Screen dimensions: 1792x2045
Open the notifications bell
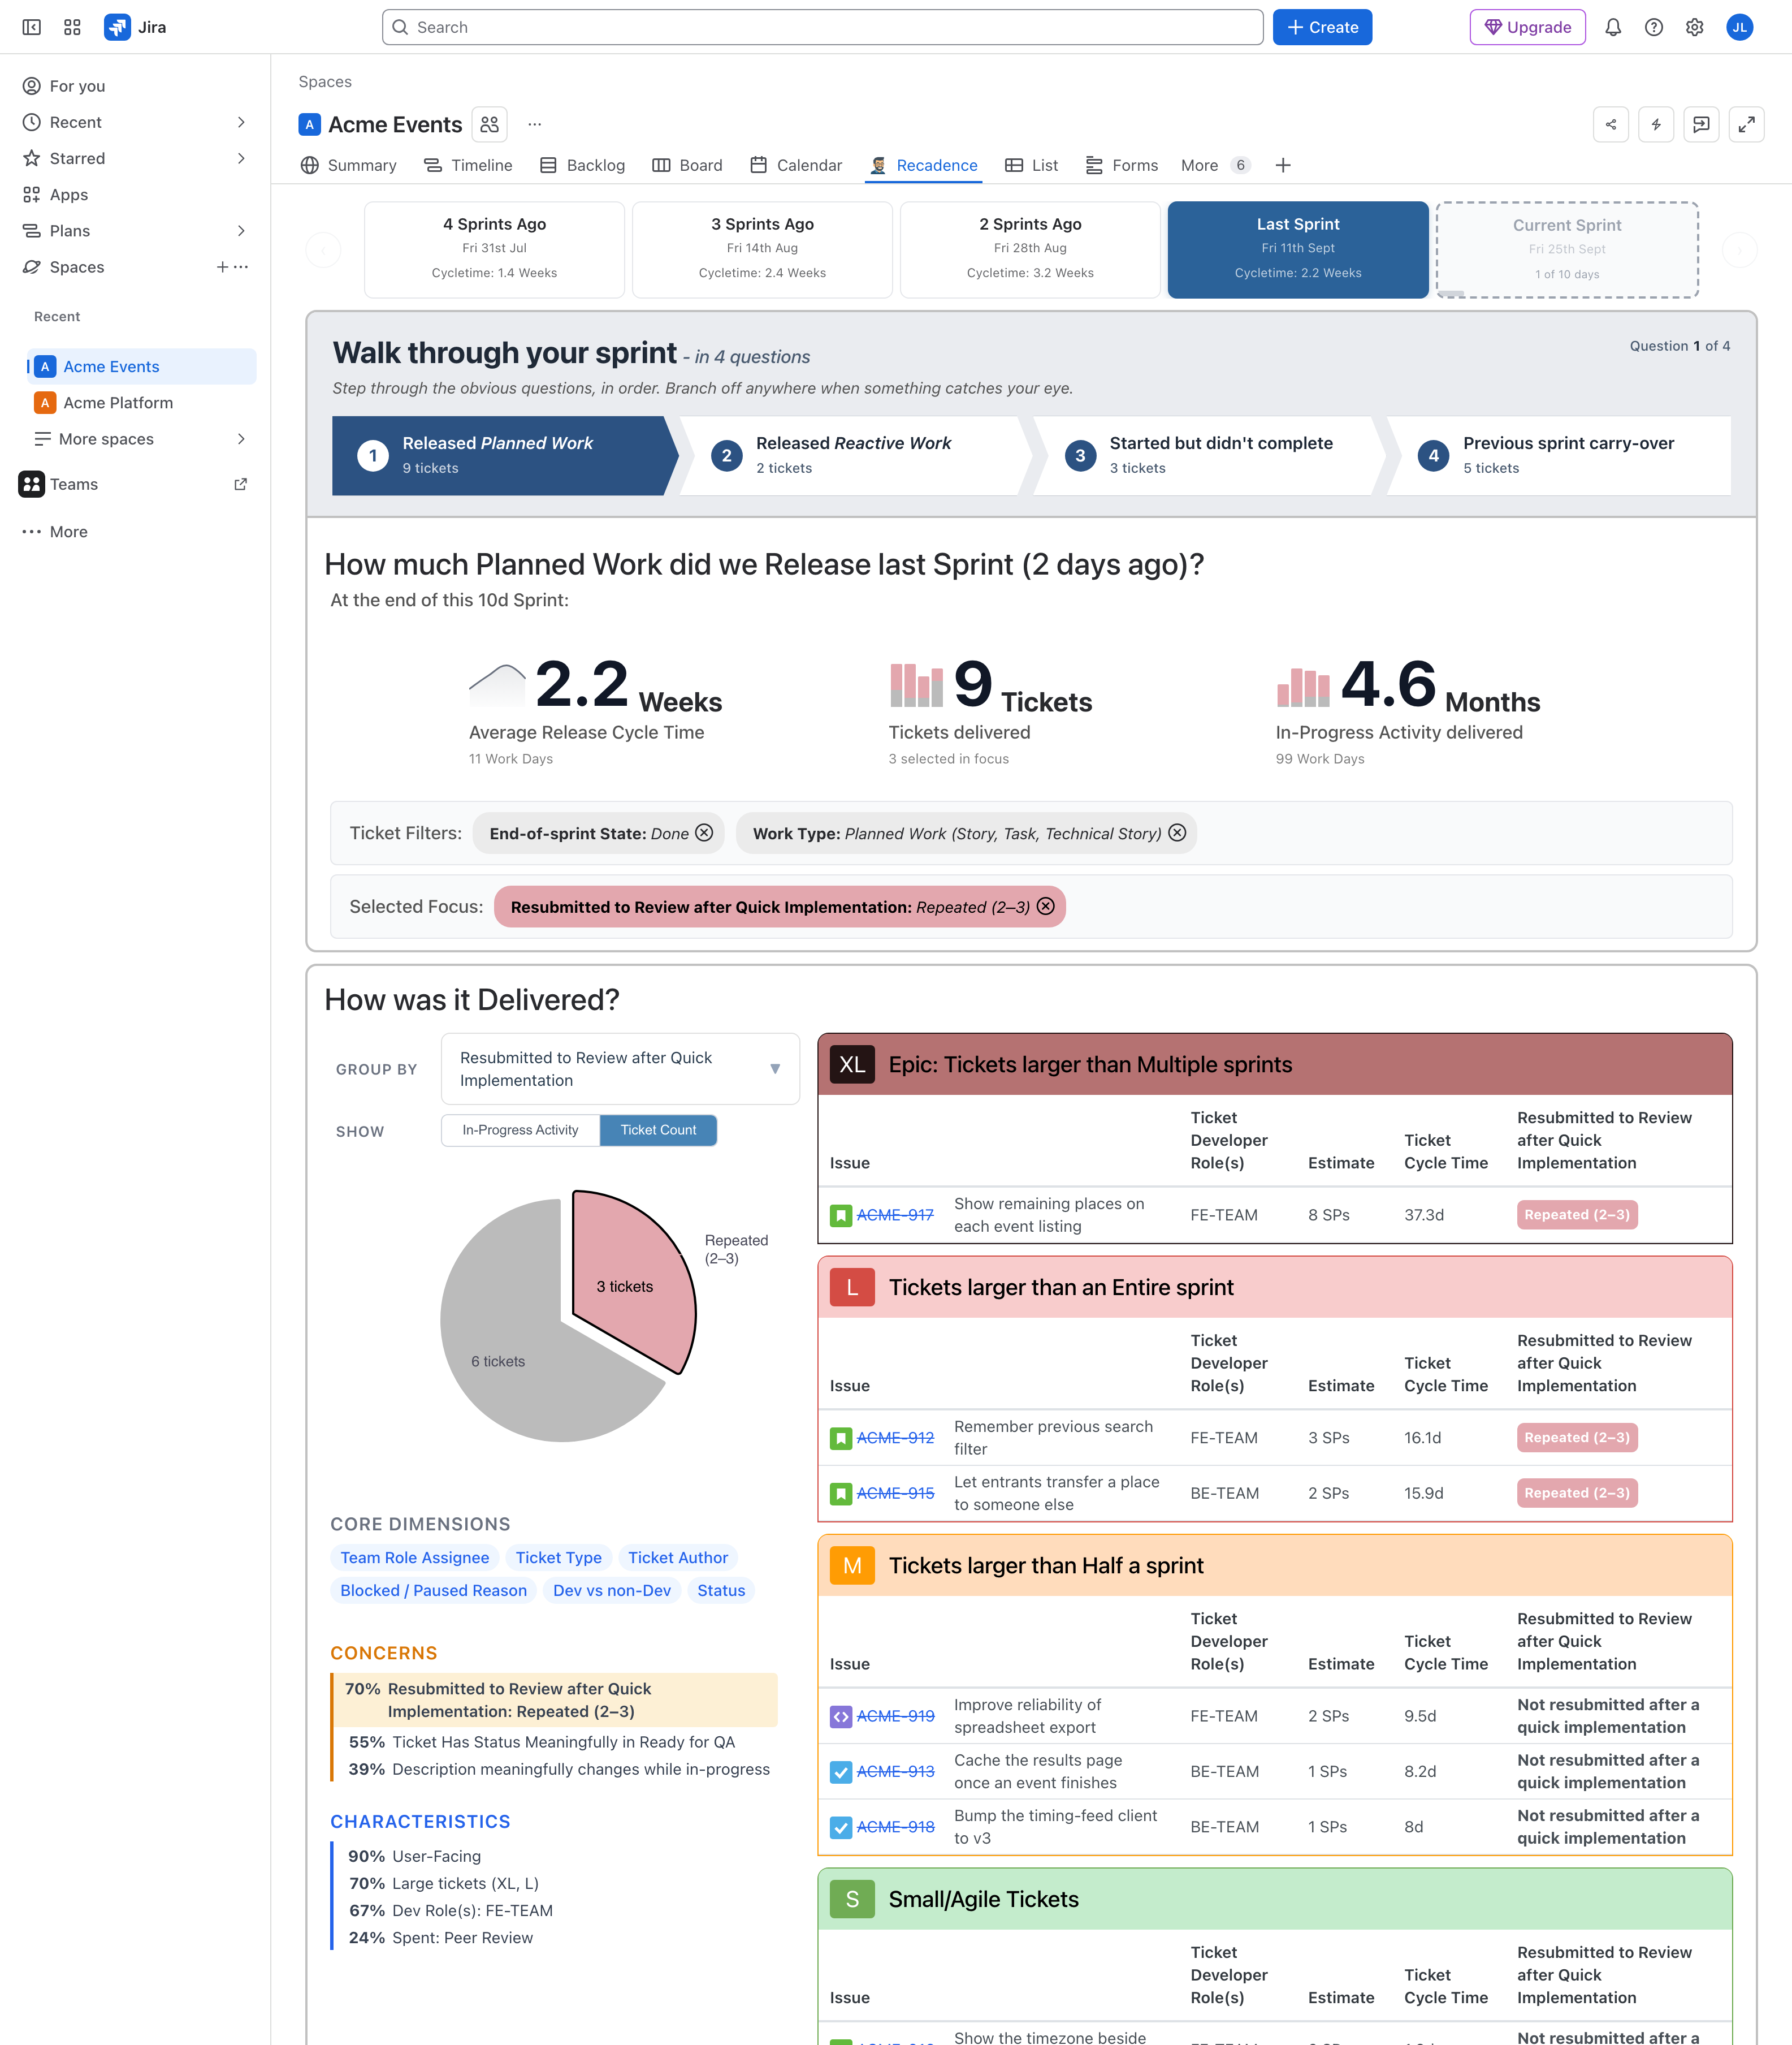point(1613,27)
